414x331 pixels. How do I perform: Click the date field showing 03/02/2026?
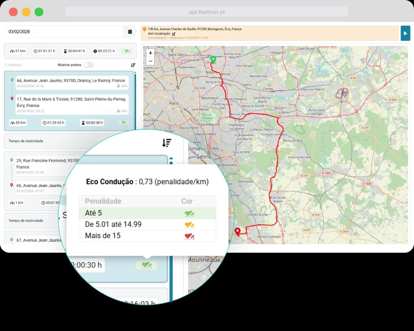click(x=64, y=32)
